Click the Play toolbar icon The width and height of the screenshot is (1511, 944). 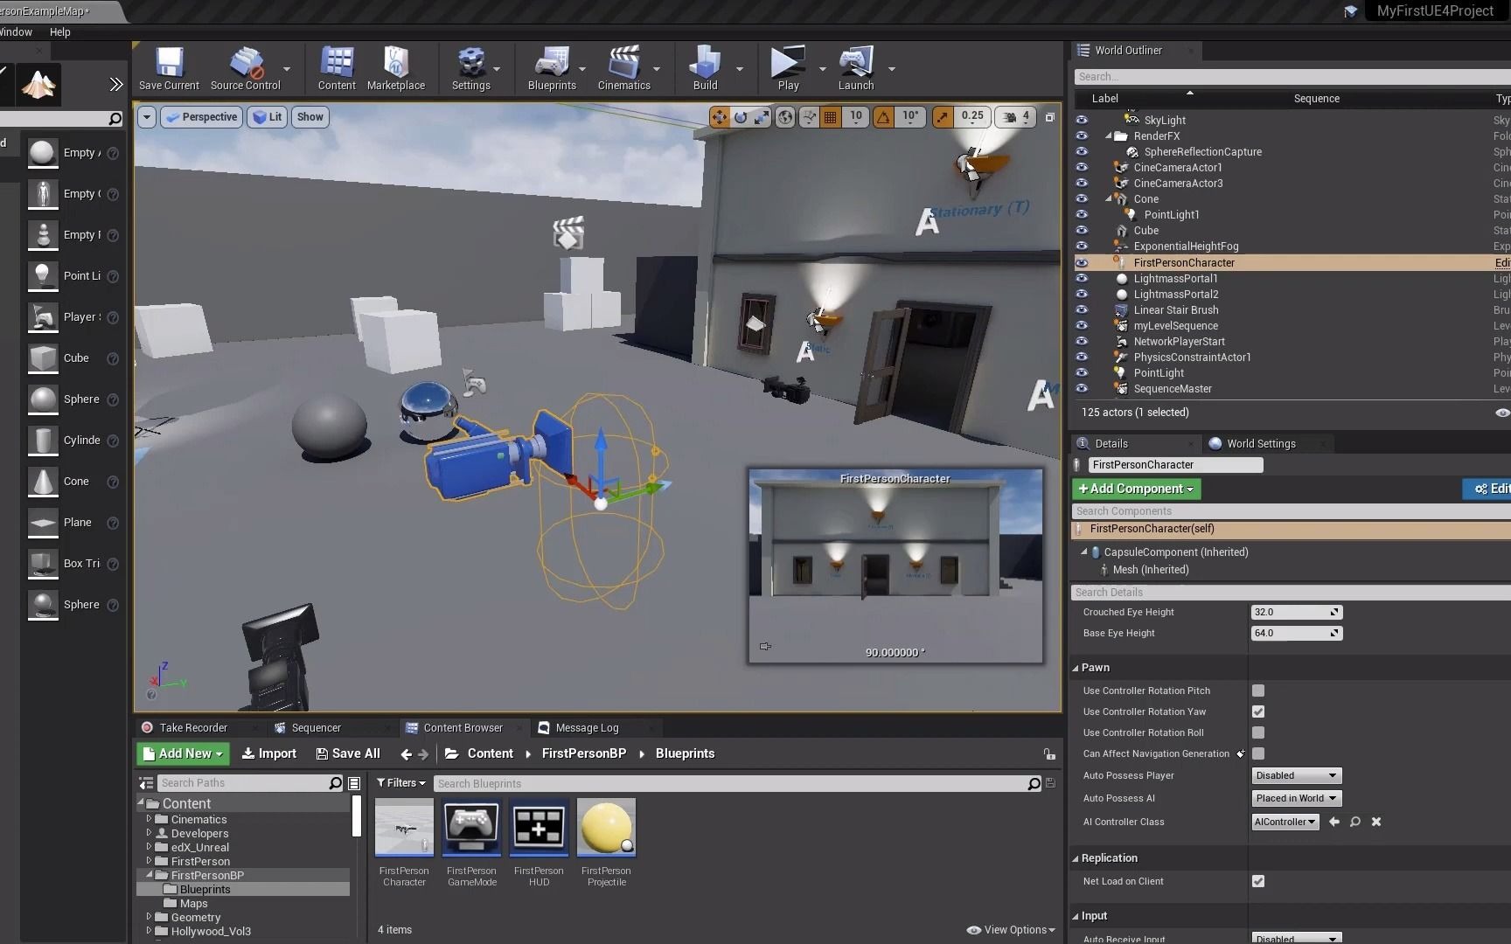(788, 68)
